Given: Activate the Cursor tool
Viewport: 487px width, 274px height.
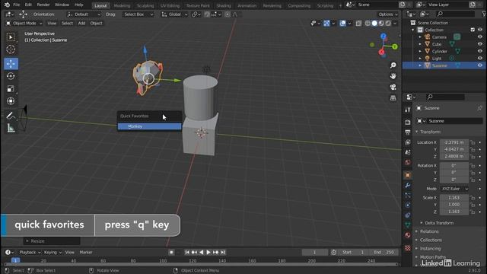Looking at the screenshot, I should (11, 49).
